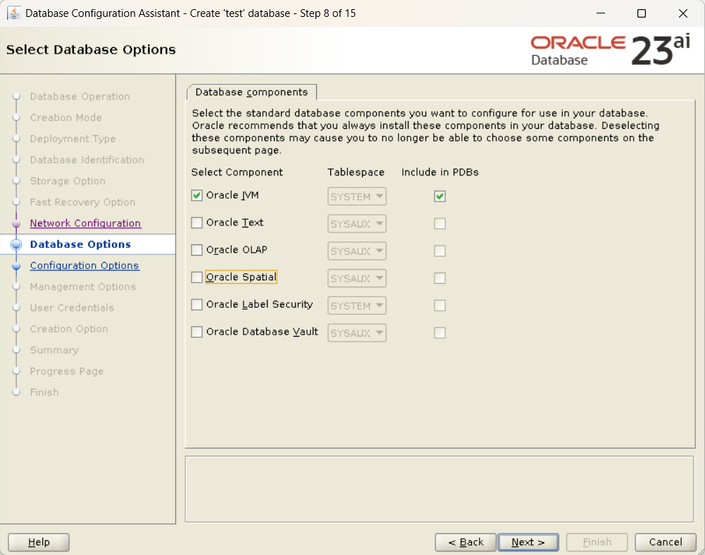Click the User Credentials step
The image size is (705, 555).
coord(72,308)
